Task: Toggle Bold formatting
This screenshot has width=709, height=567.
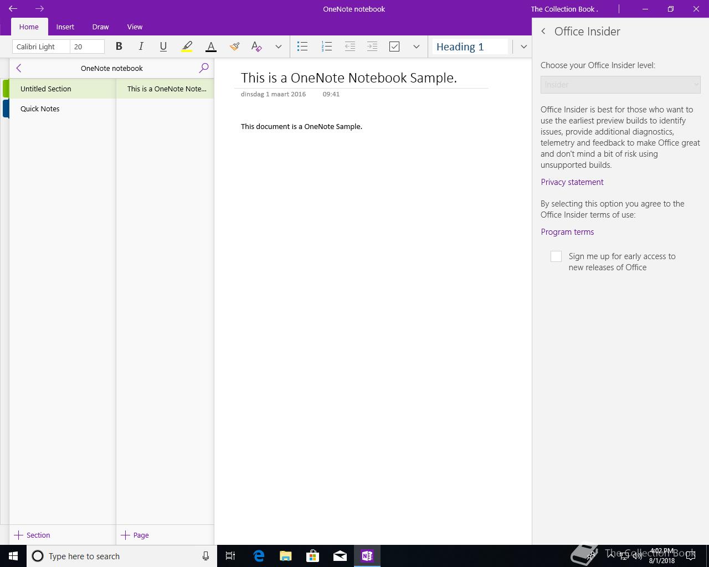Action: click(119, 47)
